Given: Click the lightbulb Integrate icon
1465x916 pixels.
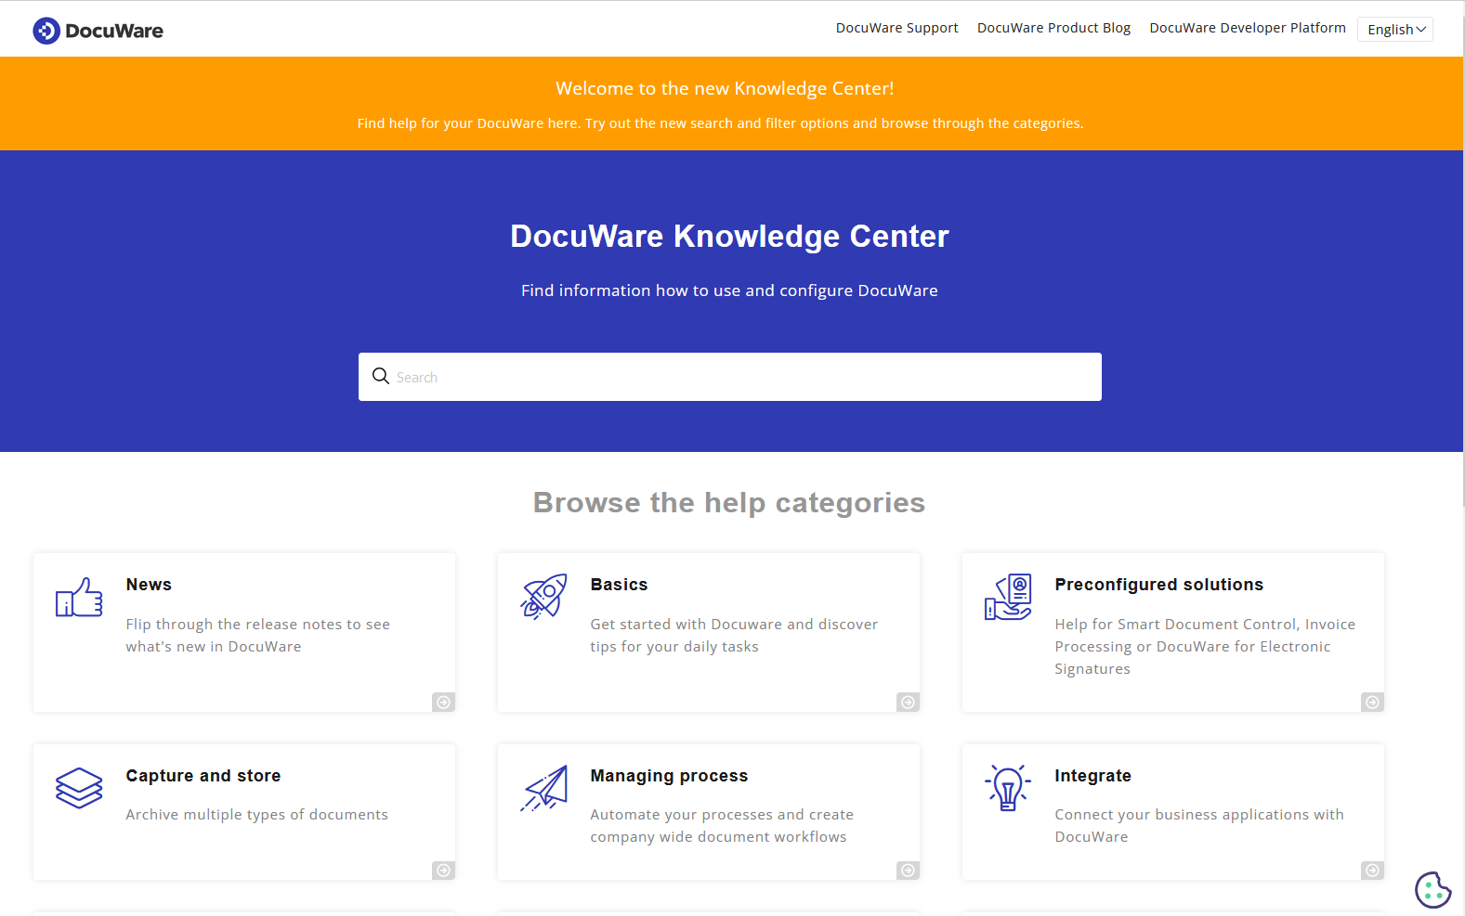Looking at the screenshot, I should [x=1008, y=788].
